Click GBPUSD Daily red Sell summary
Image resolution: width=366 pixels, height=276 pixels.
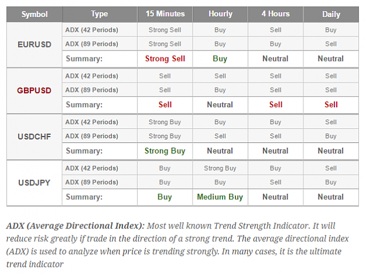coord(331,105)
